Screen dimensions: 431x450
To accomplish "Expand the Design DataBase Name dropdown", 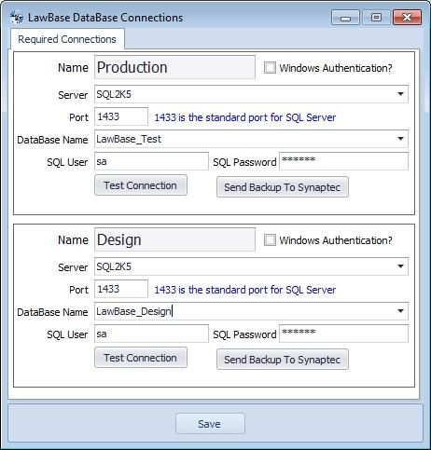I will pyautogui.click(x=400, y=311).
